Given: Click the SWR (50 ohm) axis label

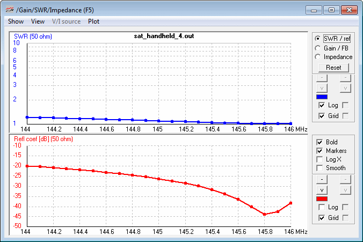Looking at the screenshot, I should [x=33, y=36].
